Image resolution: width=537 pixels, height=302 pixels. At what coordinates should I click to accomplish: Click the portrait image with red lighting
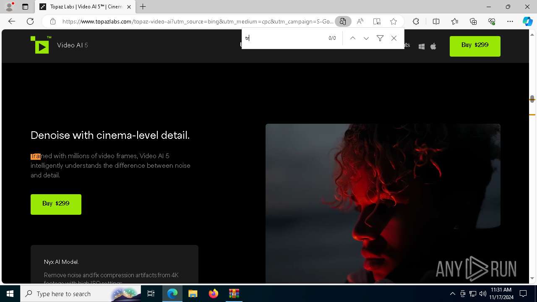(383, 203)
